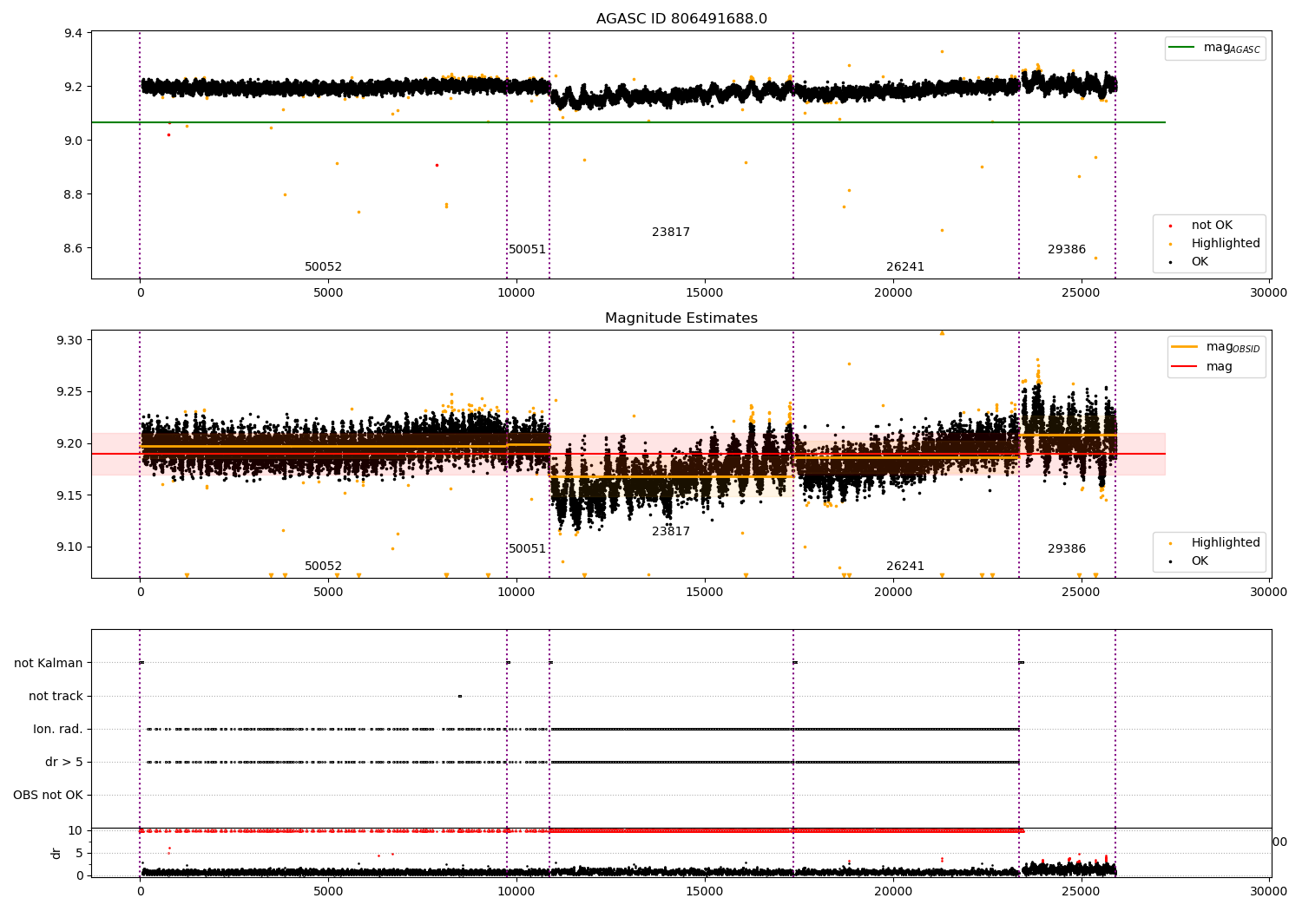The image size is (1302, 911).
Task: Click obsid label 26241 in Magnitude Estimates plot
Action: tap(905, 567)
